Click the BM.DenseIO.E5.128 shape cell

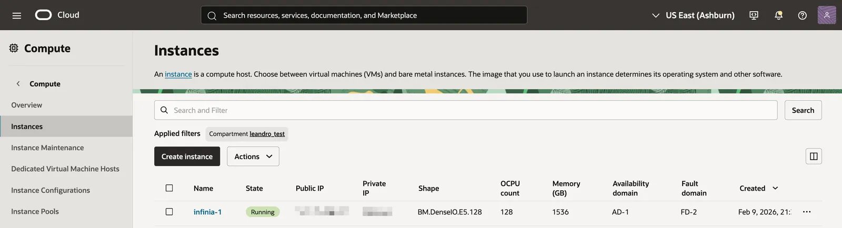point(449,212)
